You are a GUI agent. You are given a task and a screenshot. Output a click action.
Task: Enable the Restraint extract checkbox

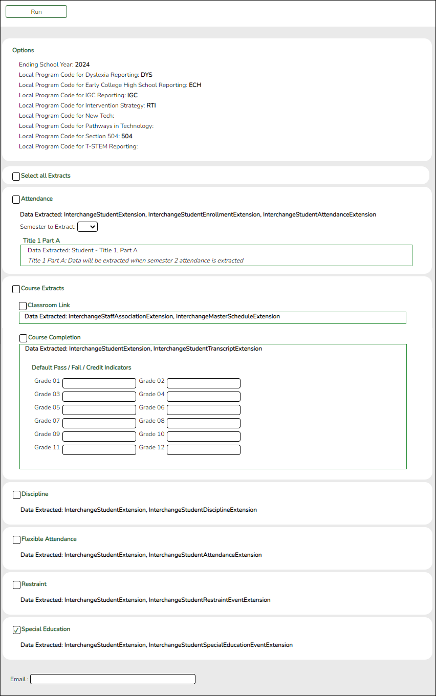click(x=16, y=584)
